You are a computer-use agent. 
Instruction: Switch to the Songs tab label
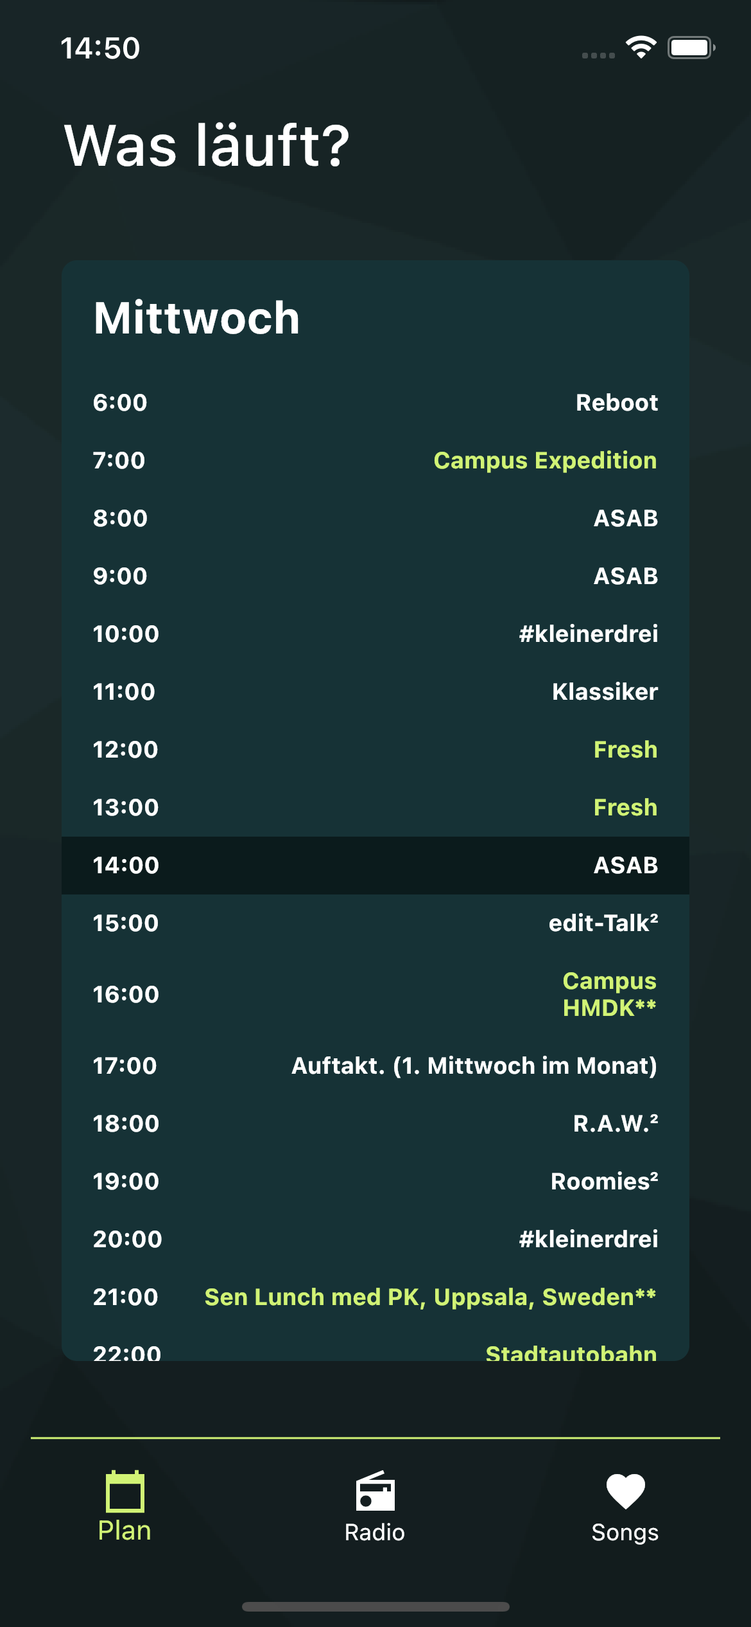coord(625,1533)
